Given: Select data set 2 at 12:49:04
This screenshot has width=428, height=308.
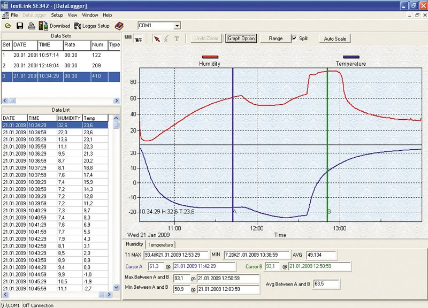Looking at the screenshot, I should coord(60,65).
